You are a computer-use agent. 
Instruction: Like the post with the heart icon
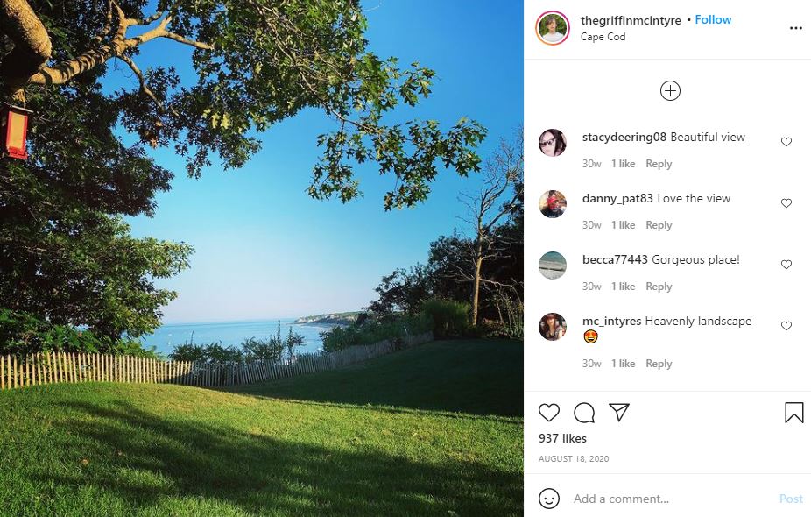[549, 413]
